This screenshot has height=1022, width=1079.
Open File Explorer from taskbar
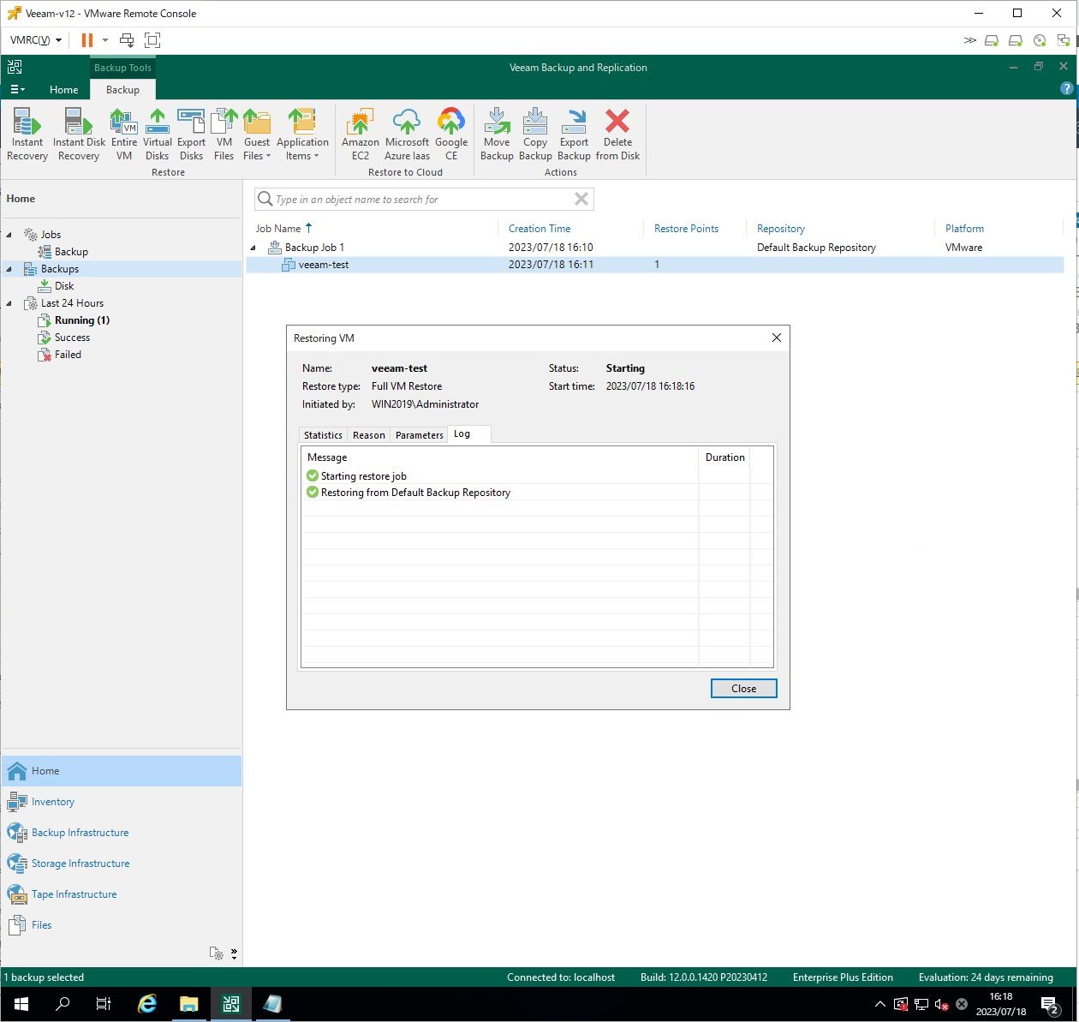[x=189, y=1004]
